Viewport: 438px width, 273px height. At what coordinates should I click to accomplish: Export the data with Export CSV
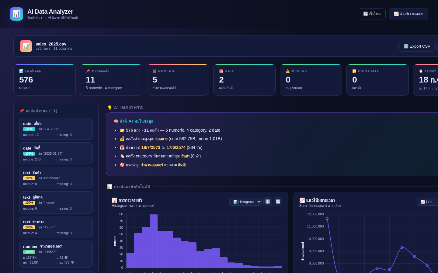(x=417, y=46)
